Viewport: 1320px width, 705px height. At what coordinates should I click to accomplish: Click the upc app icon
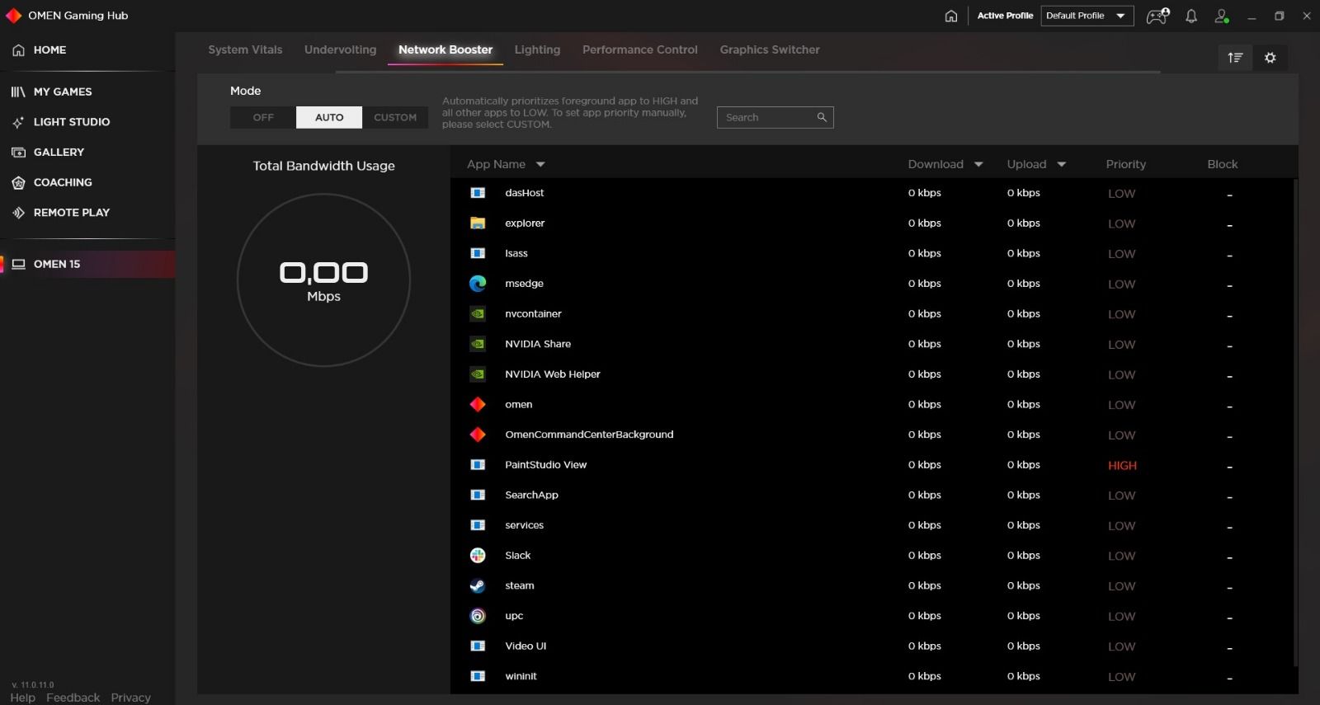[x=478, y=616]
